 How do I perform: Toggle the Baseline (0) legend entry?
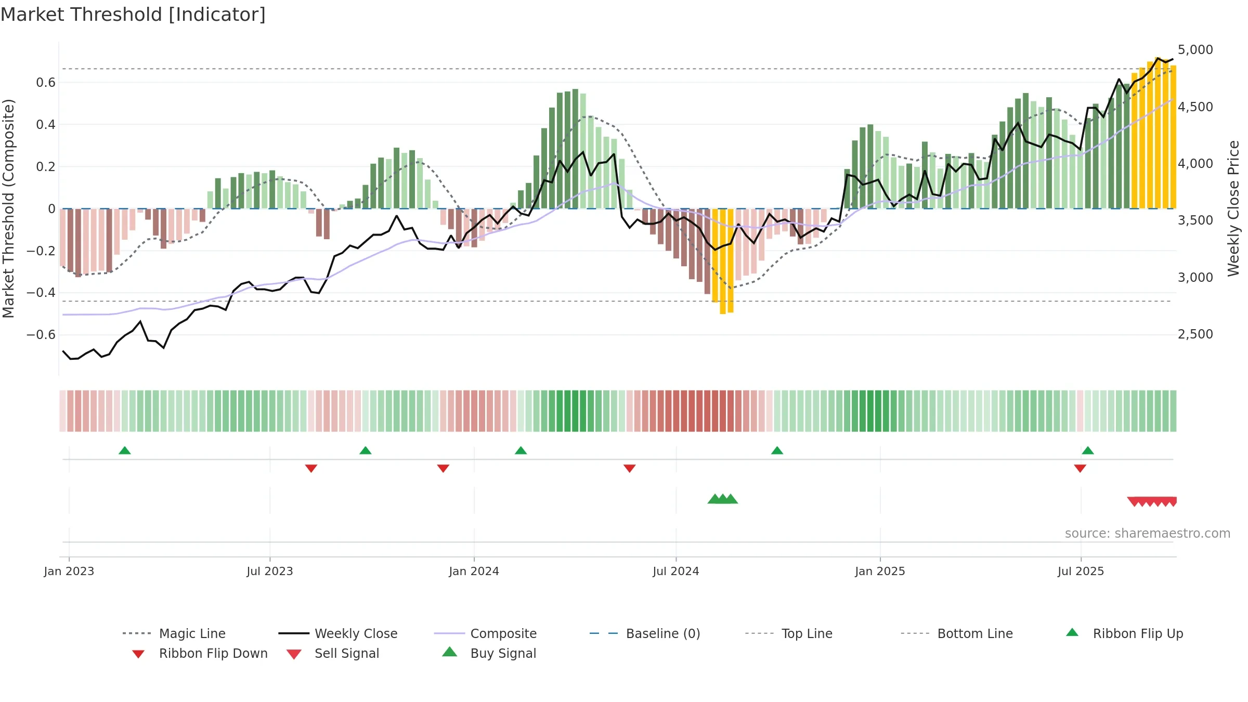(x=645, y=633)
